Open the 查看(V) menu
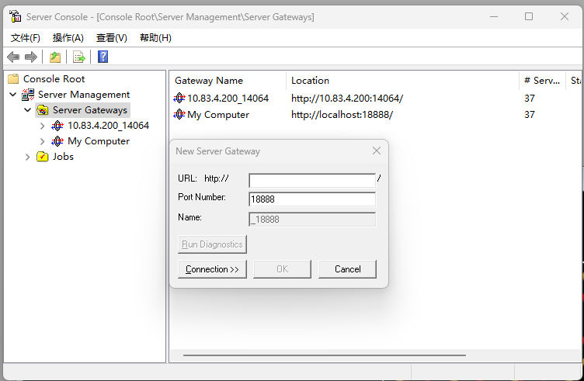This screenshot has width=584, height=381. 111,38
